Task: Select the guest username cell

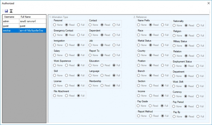Action: (11, 26)
